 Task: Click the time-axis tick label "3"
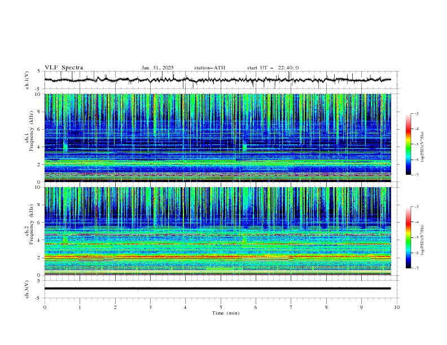150,307
